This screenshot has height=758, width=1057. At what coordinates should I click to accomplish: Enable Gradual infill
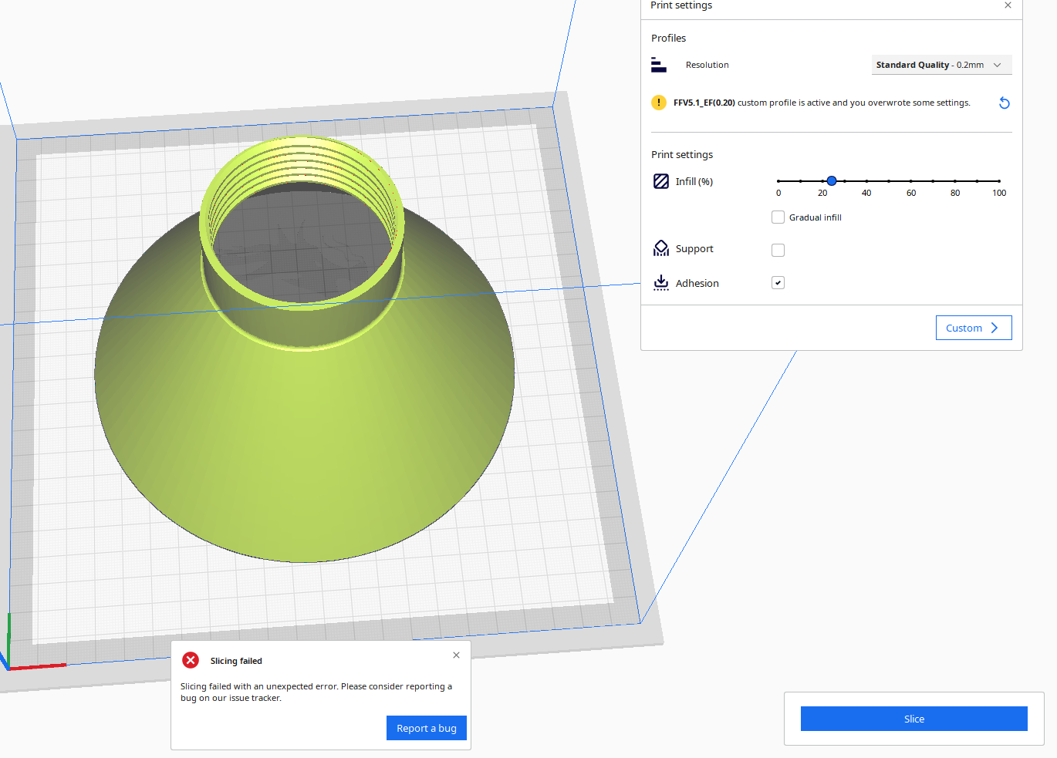point(778,217)
